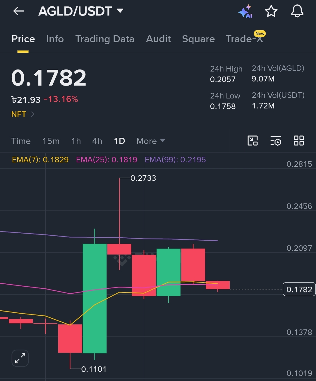Select the 4h timeframe
Image resolution: width=316 pixels, height=381 pixels.
click(x=97, y=141)
